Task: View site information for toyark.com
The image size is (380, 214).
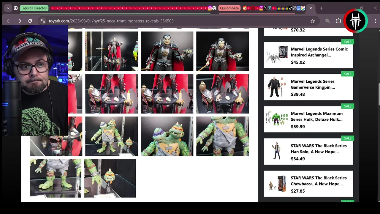Action: 43,21
